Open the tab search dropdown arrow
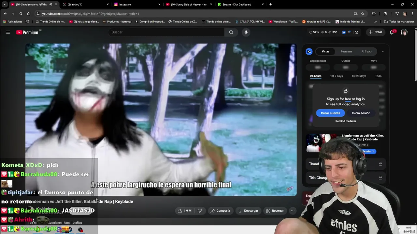 click(x=5, y=5)
